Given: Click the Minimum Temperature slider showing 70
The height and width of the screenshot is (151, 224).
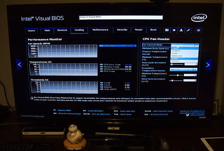Looking at the screenshot, I should (176, 75).
